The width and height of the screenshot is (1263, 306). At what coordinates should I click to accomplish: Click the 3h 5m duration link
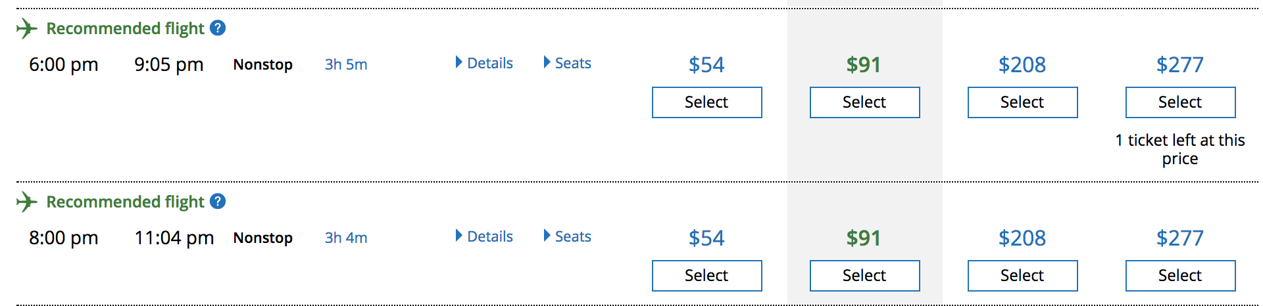click(x=346, y=64)
